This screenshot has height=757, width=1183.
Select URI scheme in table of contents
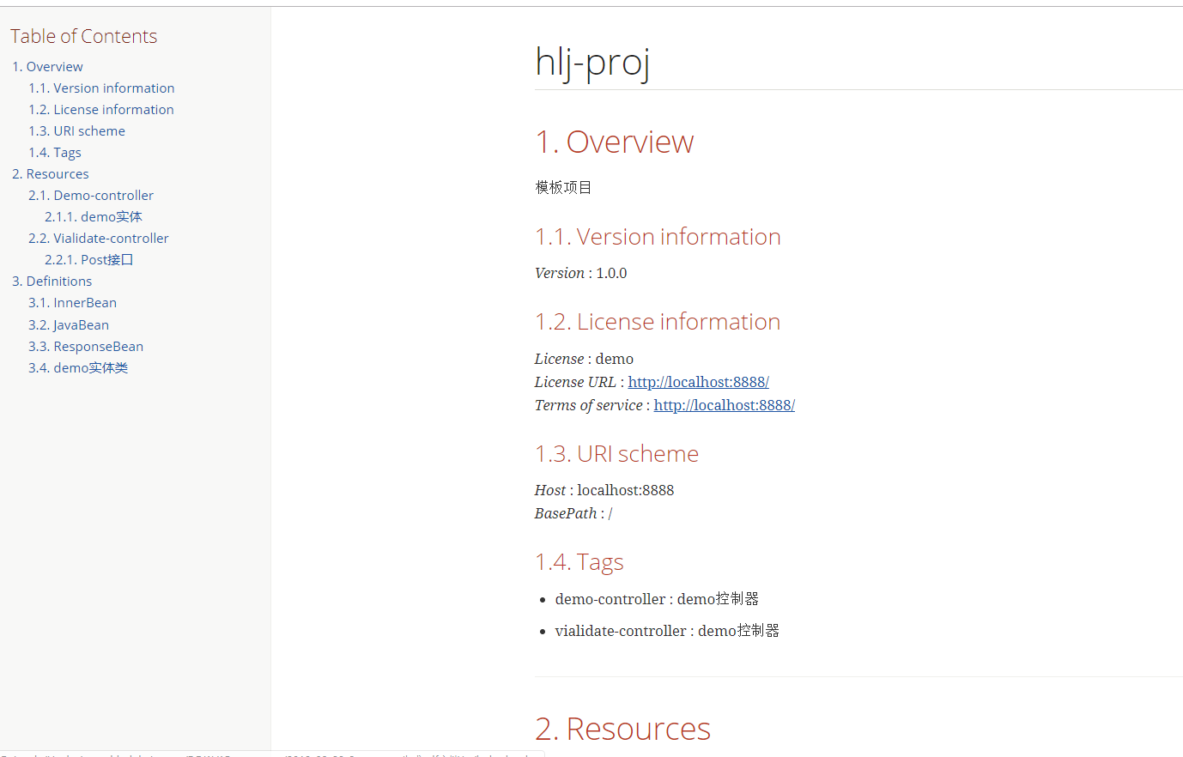pyautogui.click(x=76, y=131)
